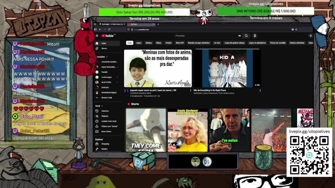335x188 pixels.
Task: Open Histórico in the sidebar
Action: [x=107, y=111]
